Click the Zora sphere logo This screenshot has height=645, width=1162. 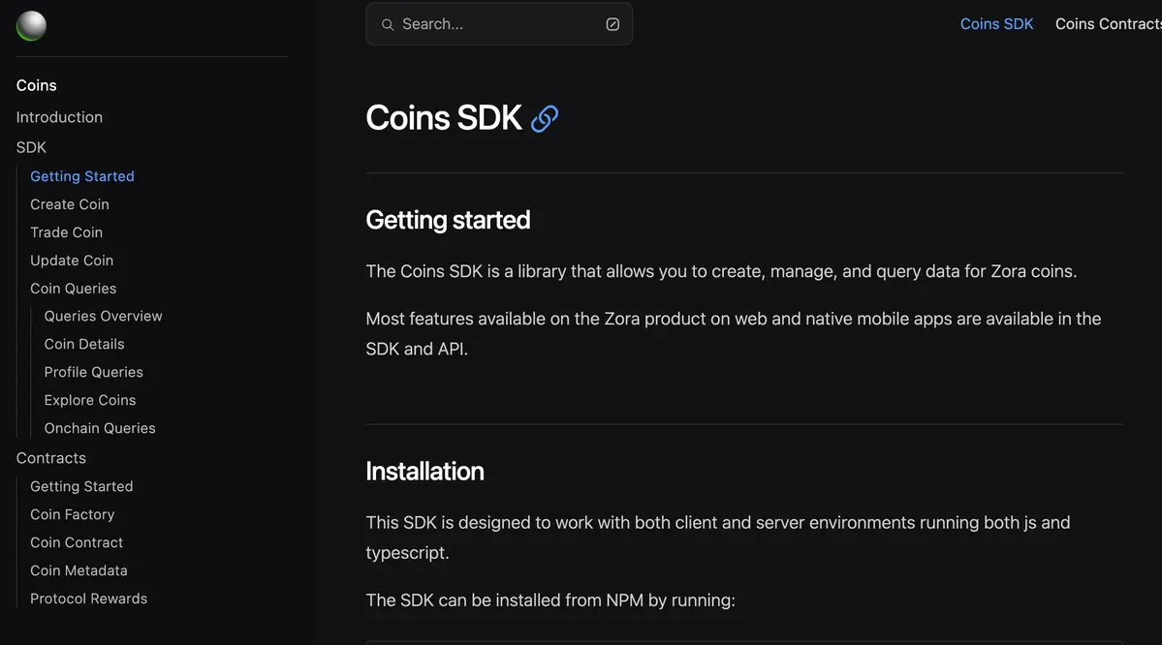31,26
